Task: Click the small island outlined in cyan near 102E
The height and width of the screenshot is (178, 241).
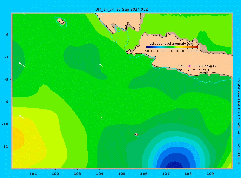Action: tap(61, 21)
